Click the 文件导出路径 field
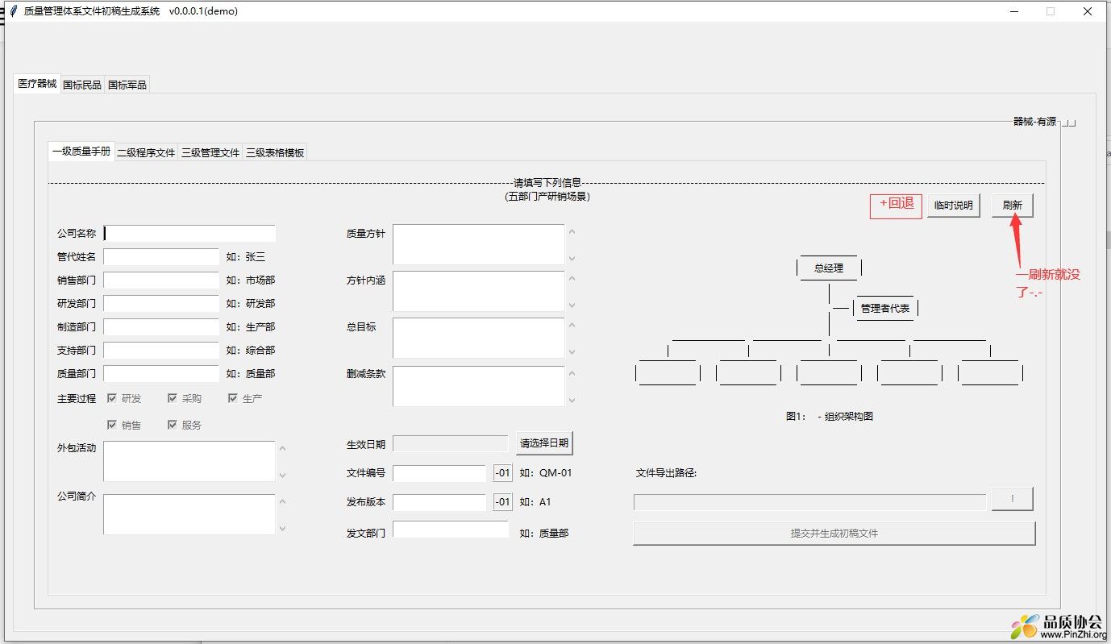1111x644 pixels. coord(809,502)
